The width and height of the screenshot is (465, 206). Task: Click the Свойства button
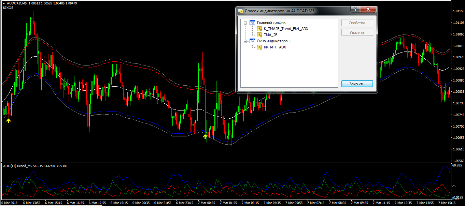tap(357, 23)
